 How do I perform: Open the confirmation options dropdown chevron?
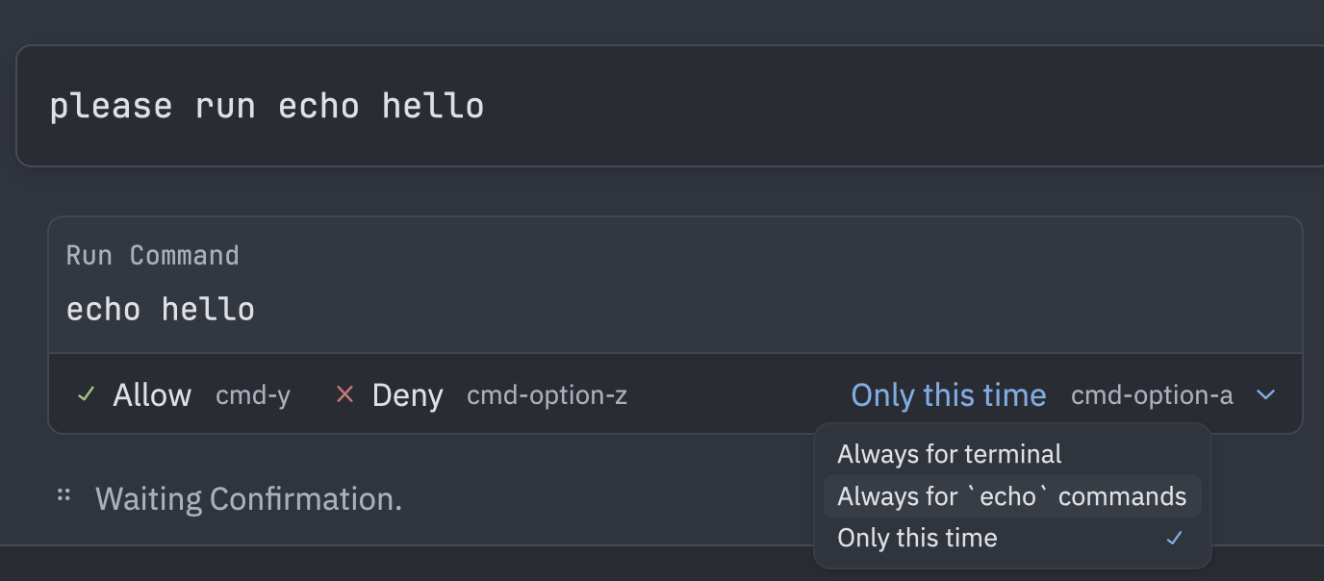[x=1265, y=394]
